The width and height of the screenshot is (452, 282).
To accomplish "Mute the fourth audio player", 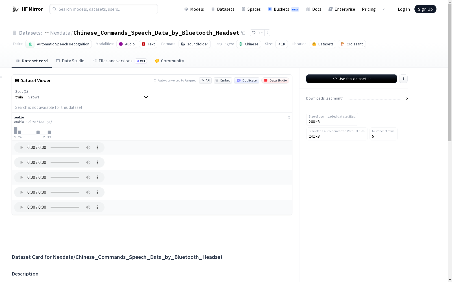I will [88, 192].
